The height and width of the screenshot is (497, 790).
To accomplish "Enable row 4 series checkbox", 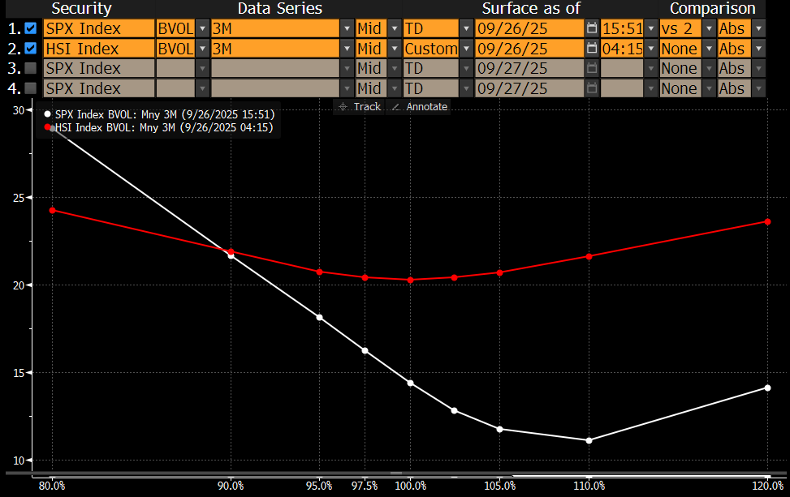I will coord(31,88).
